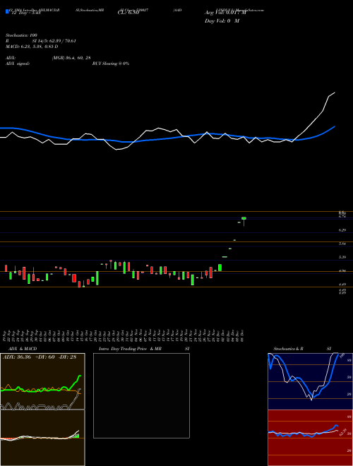Click the 5.39 price axis label
The width and height of the screenshot is (353, 466).
pyautogui.click(x=342, y=257)
